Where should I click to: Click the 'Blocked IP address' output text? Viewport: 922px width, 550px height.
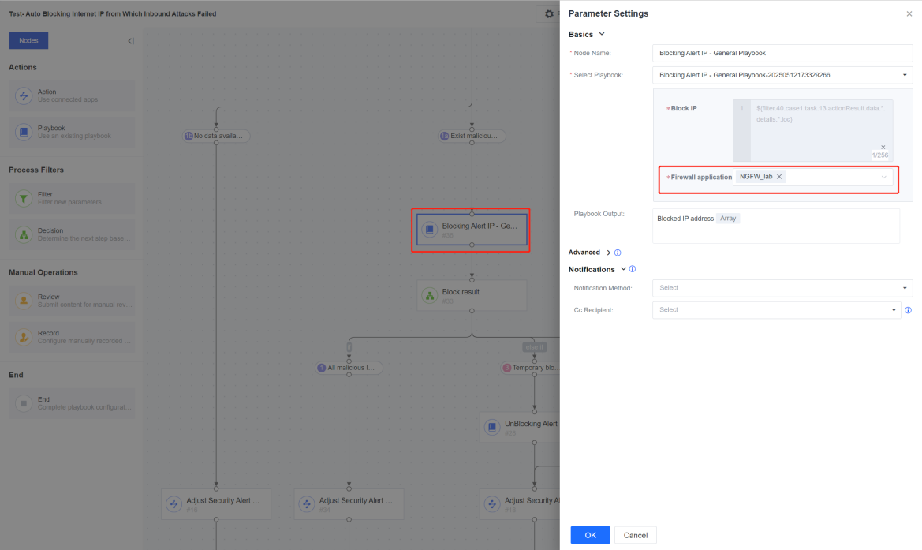[685, 219]
